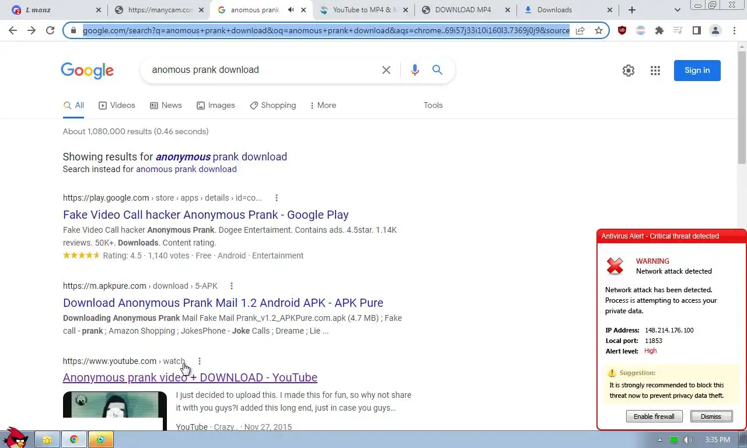
Task: Toggle the Chrome side panel
Action: point(696,30)
